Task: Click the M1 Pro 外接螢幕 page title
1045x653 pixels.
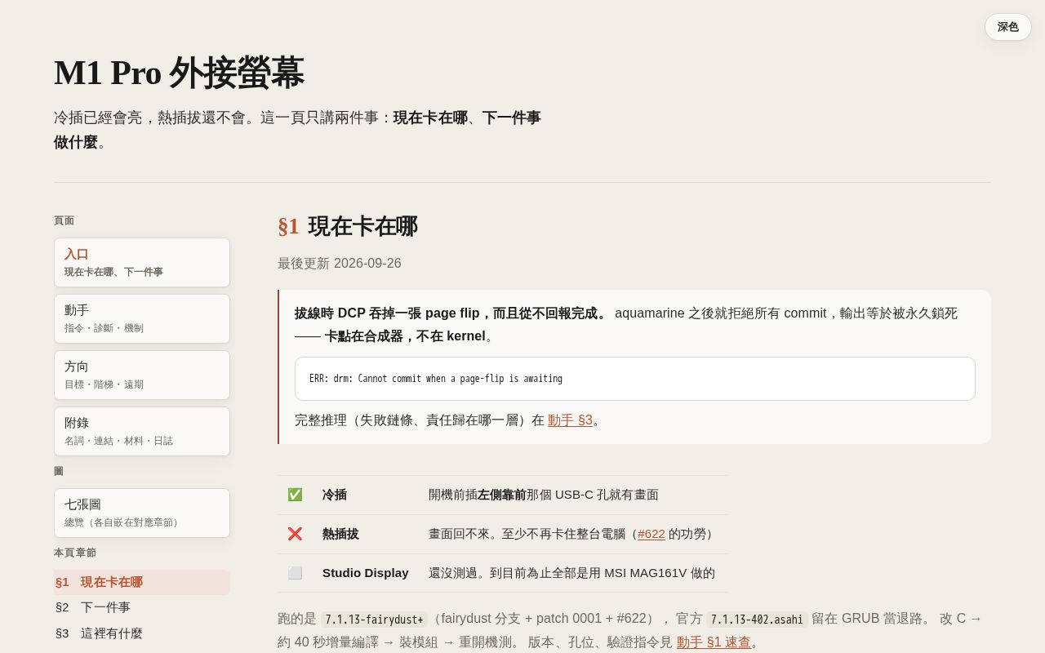Action: [x=179, y=73]
